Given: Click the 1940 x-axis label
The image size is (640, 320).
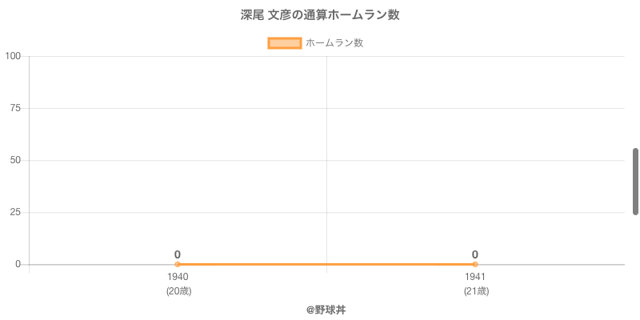Looking at the screenshot, I should (178, 277).
